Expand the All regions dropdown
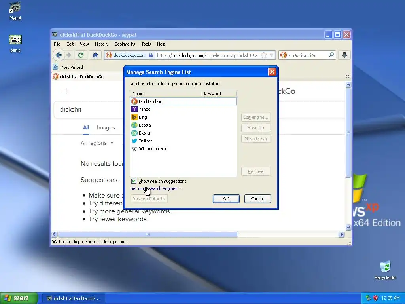Image resolution: width=405 pixels, height=304 pixels. click(97, 143)
